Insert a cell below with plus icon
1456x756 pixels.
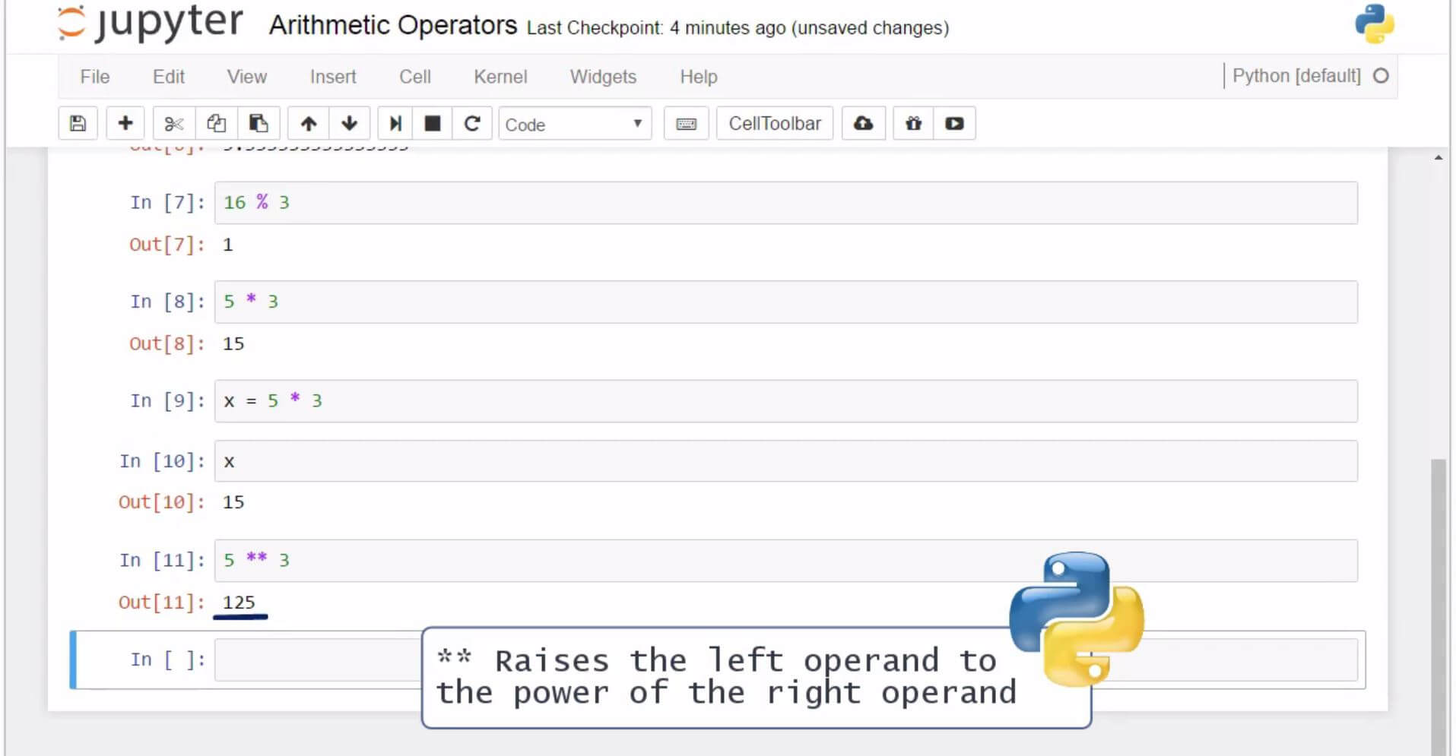coord(125,124)
